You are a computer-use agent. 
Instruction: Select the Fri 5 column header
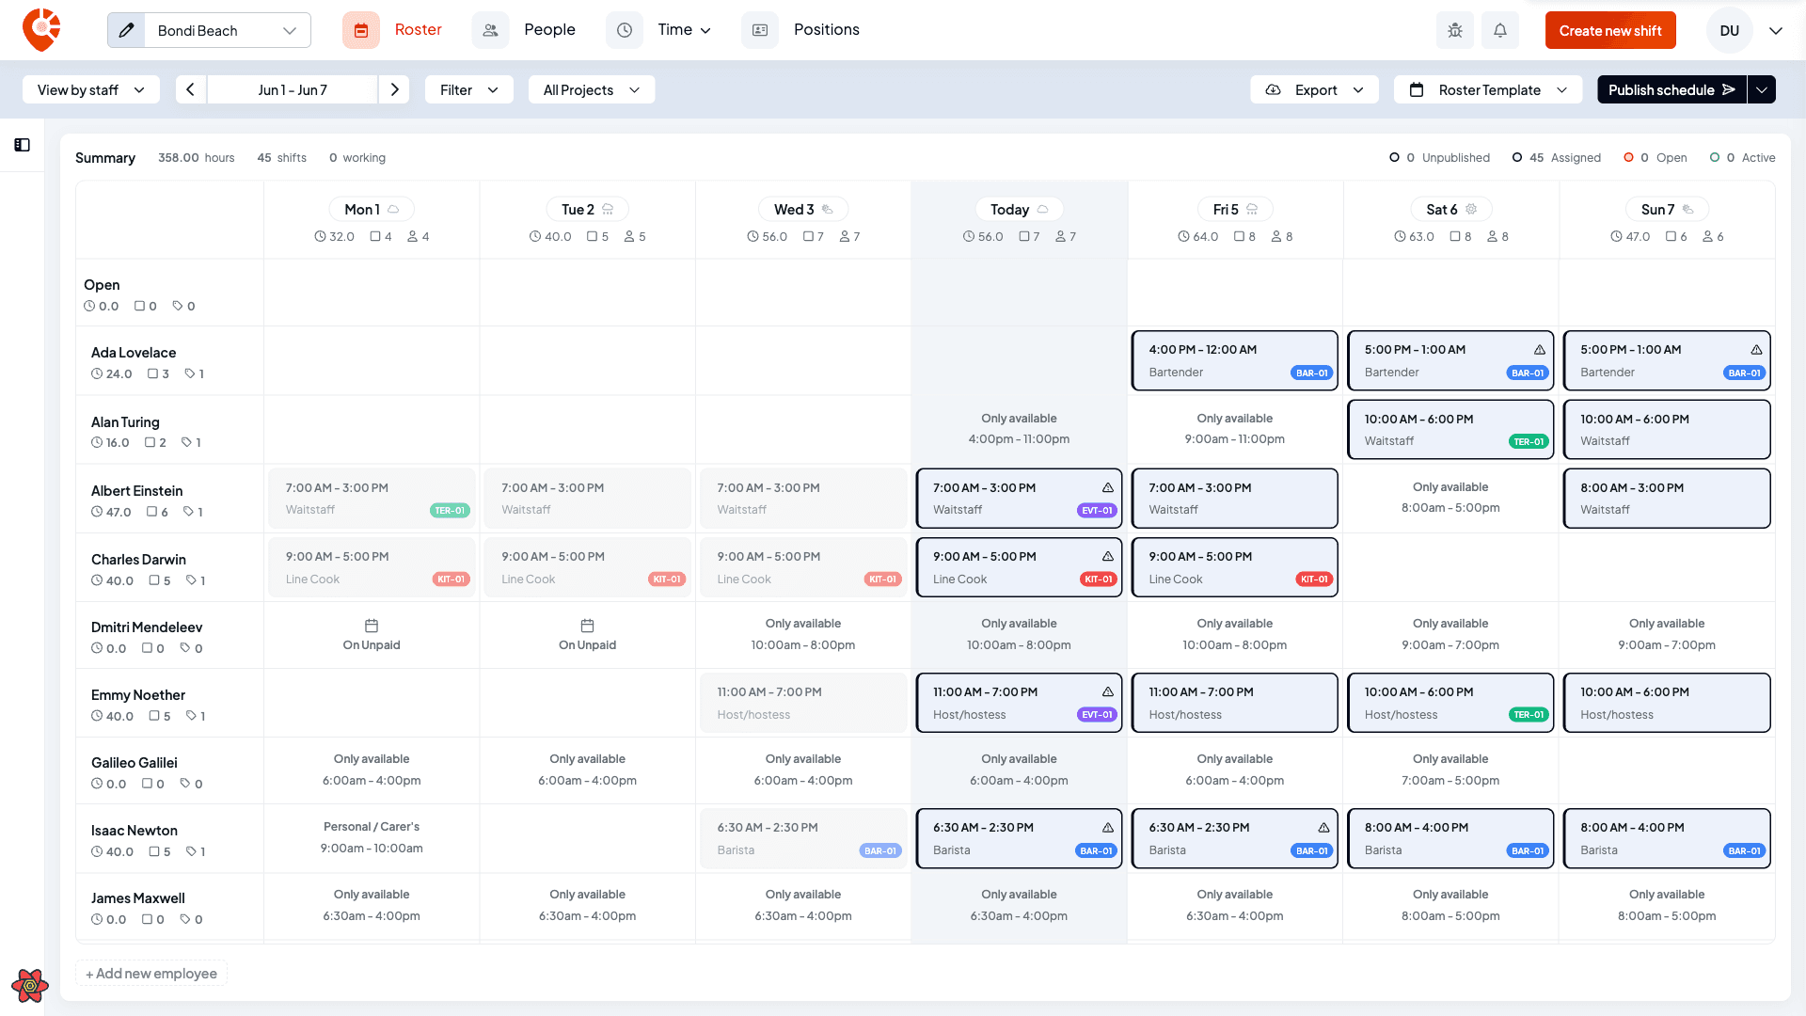pos(1235,209)
